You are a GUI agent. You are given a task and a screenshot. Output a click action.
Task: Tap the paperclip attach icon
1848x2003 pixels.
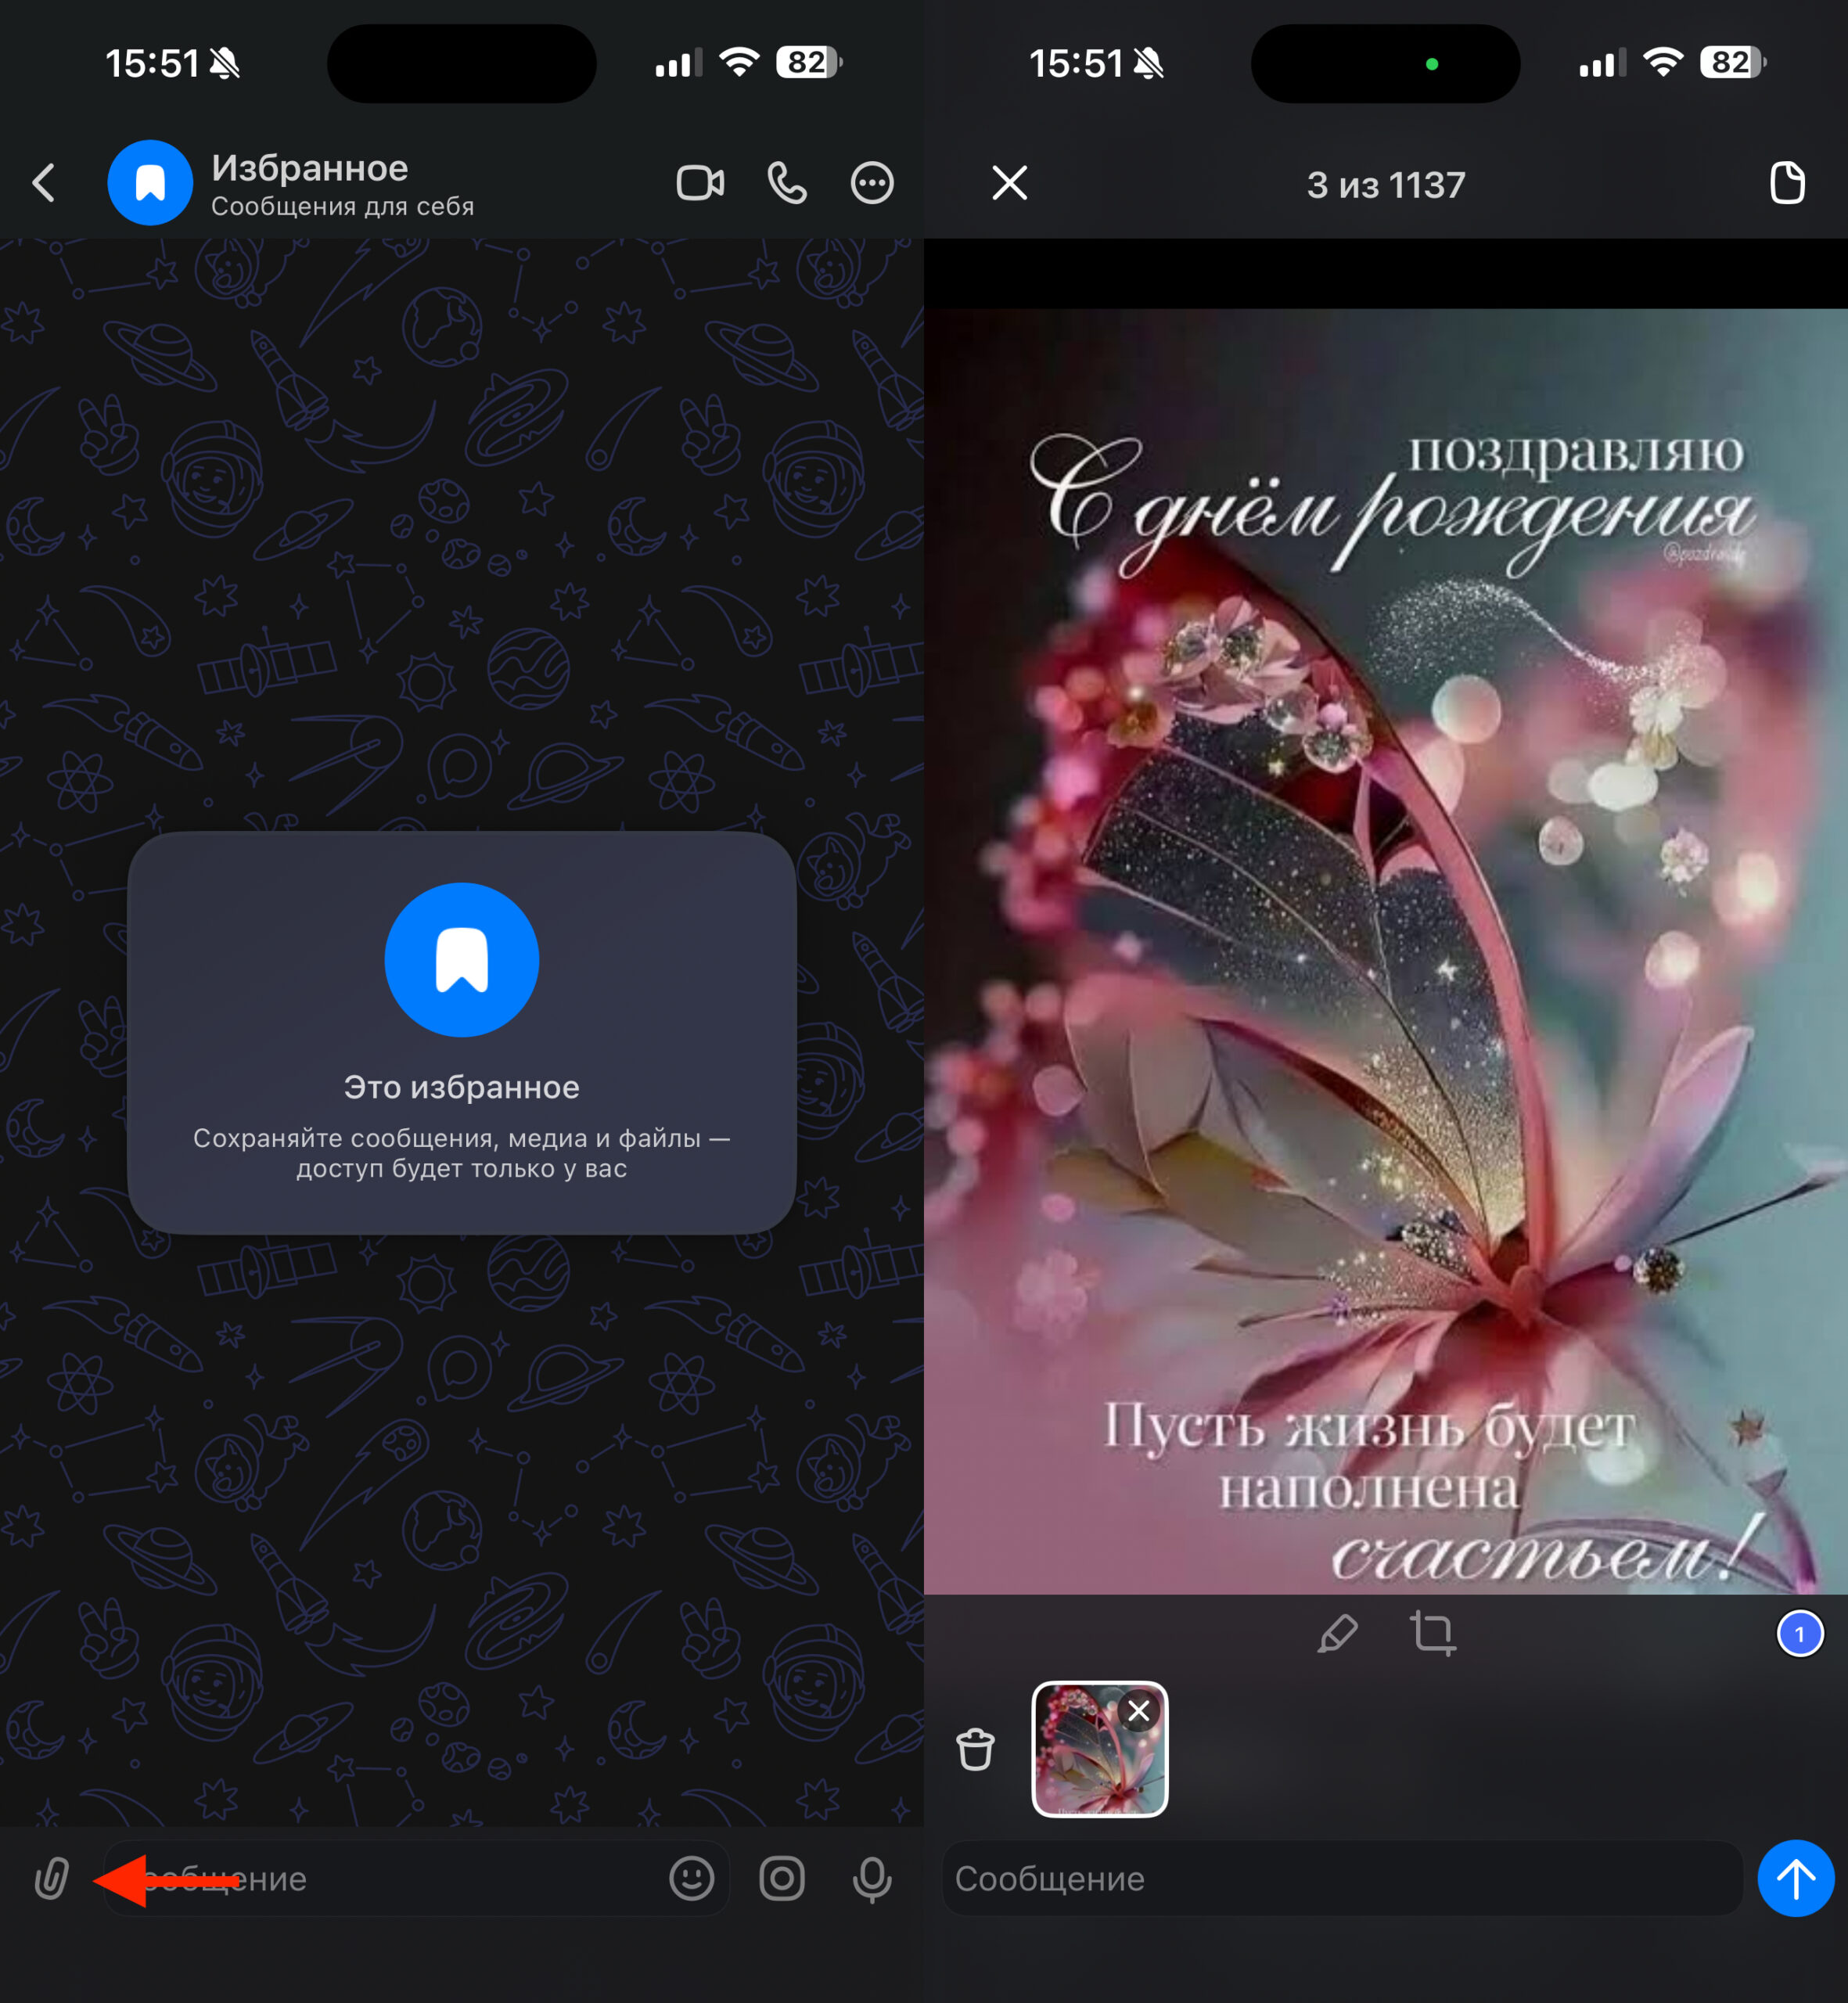tap(51, 1879)
